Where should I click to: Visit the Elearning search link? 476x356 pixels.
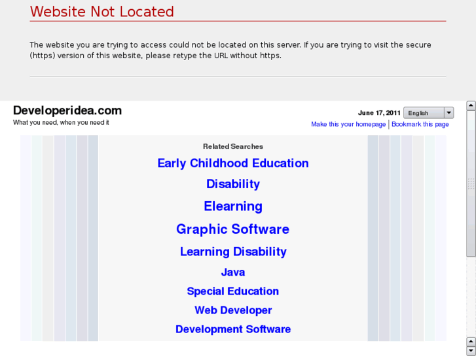233,206
